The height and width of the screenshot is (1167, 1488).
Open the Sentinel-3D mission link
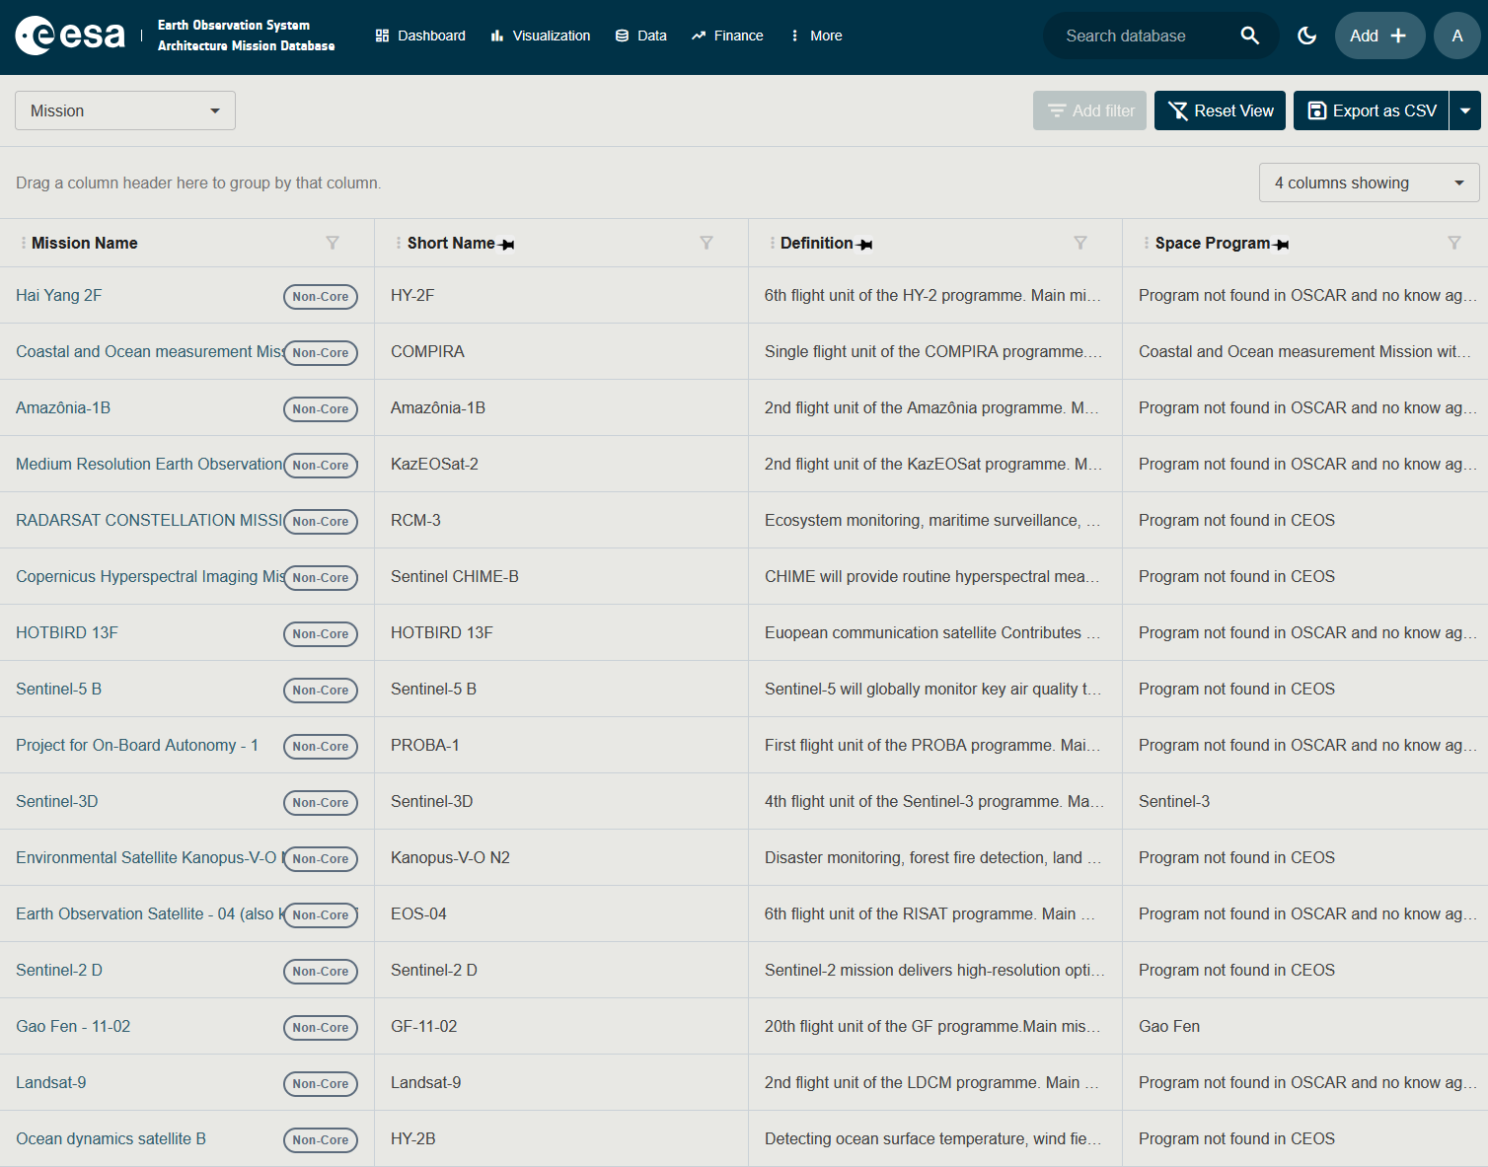(57, 801)
